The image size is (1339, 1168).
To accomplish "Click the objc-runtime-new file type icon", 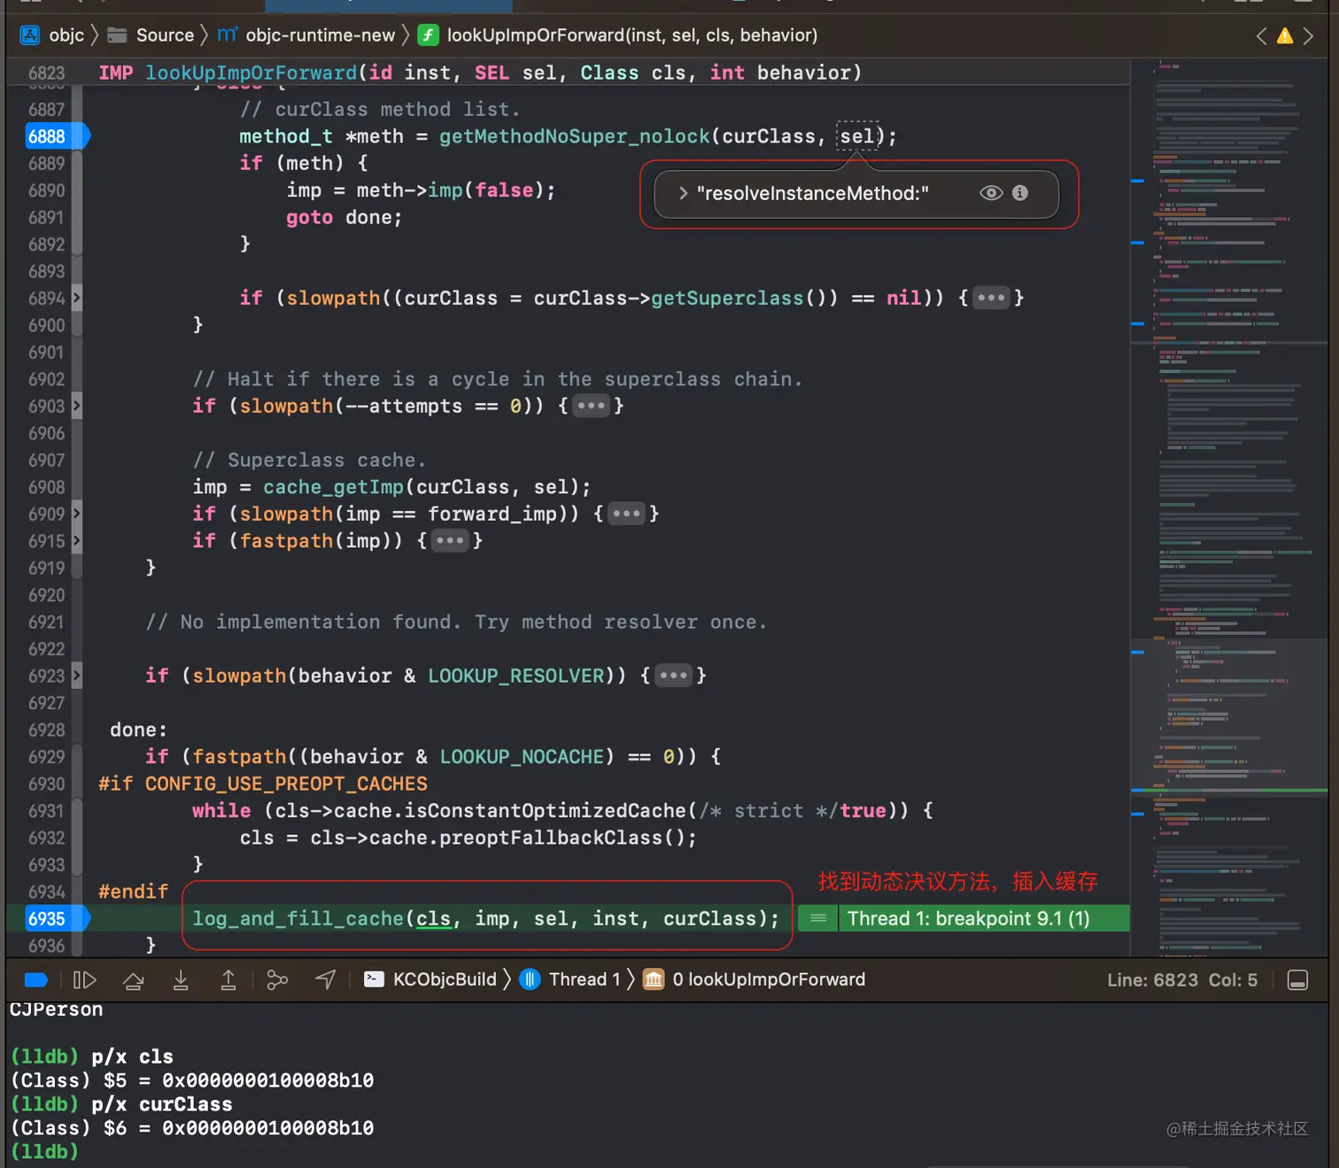I will (228, 35).
